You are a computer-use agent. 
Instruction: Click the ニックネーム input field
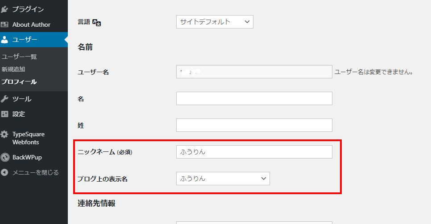pyautogui.click(x=254, y=152)
